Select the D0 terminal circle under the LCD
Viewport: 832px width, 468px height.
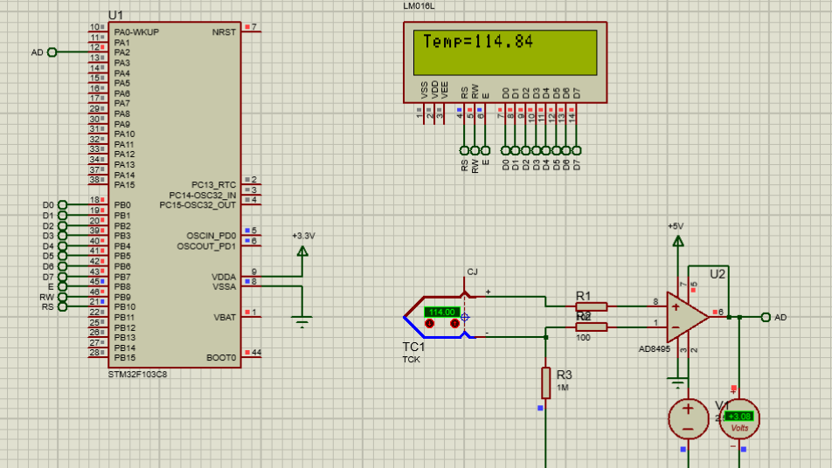point(505,150)
